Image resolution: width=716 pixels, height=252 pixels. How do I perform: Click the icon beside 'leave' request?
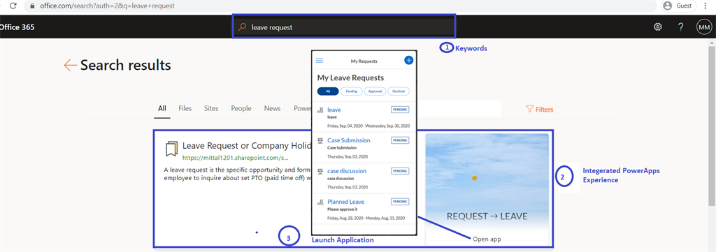[x=321, y=110]
